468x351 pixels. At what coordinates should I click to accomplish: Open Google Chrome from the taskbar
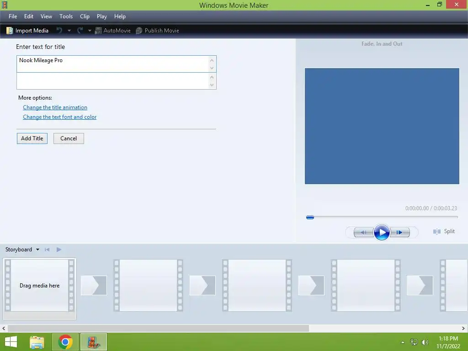[65, 342]
